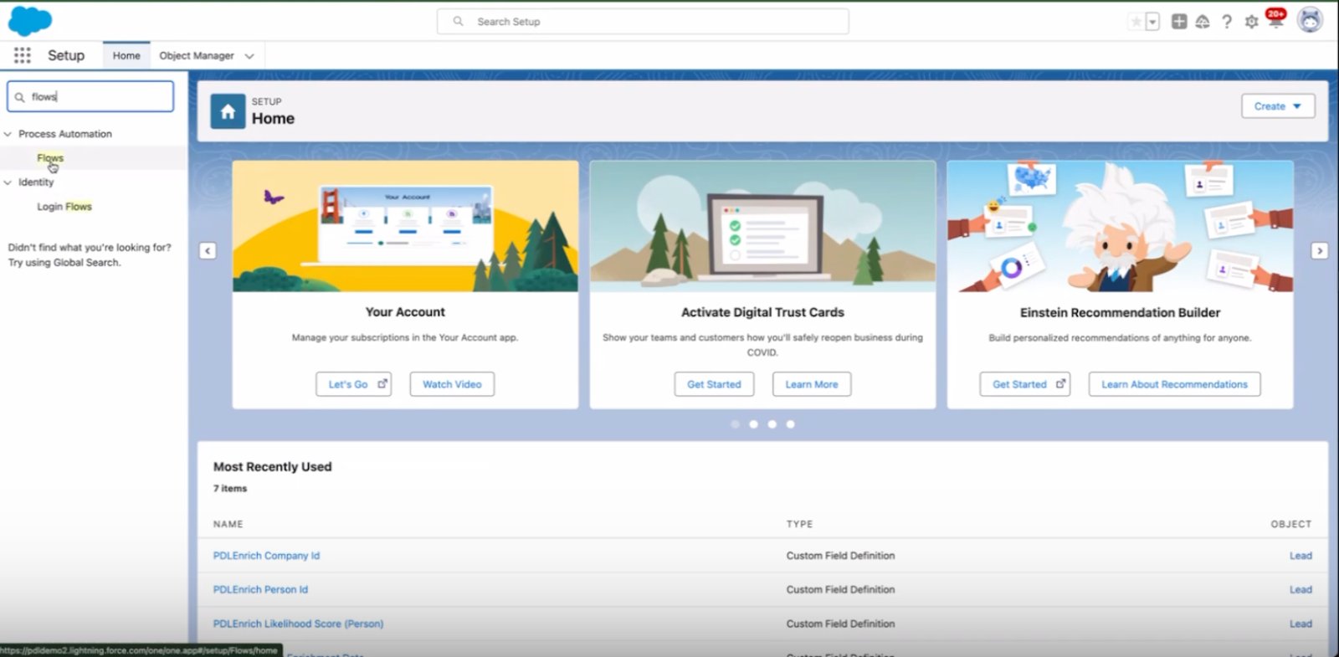1339x657 pixels.
Task: Click the Einstein Recommendation Builder illustration
Action: (x=1120, y=226)
